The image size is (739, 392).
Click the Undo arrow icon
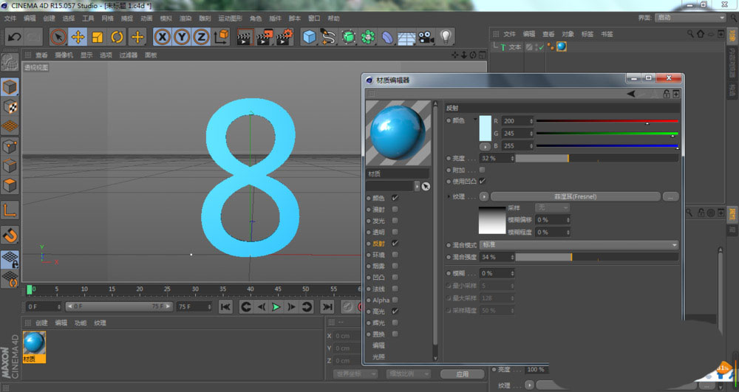pos(13,37)
